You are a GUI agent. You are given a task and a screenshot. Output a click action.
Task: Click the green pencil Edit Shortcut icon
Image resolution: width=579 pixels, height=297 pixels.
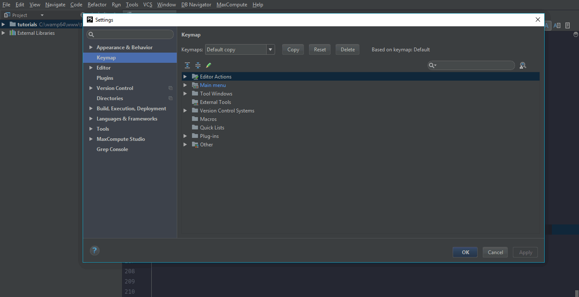click(209, 65)
